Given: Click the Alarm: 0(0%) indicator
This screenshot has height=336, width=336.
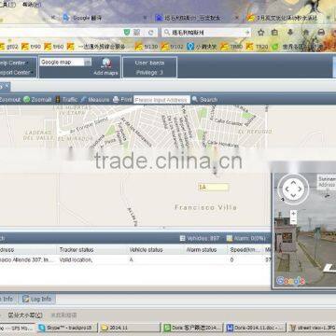Looking at the screenshot, I should (245, 238).
